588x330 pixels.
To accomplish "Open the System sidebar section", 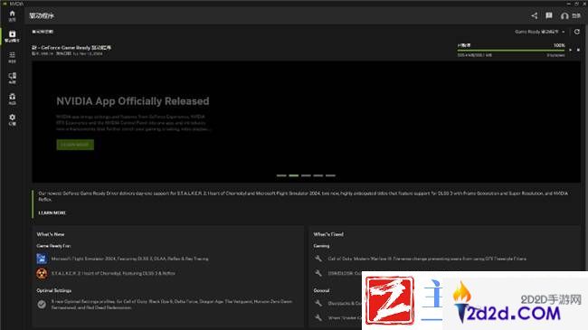I will (12, 78).
